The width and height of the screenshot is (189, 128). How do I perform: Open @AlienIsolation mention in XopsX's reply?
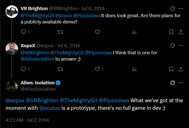pos(37,59)
